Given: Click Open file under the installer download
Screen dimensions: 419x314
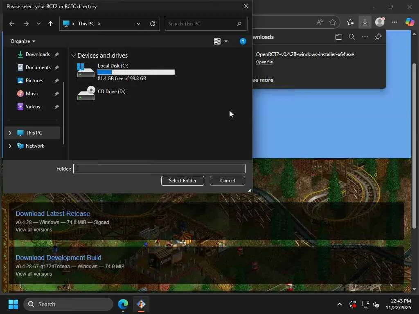Looking at the screenshot, I should point(264,62).
